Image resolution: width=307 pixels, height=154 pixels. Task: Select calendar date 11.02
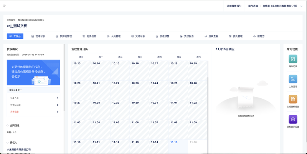pos(197,110)
